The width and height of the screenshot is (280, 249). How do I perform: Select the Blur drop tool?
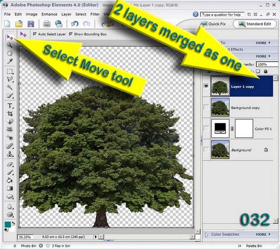[x=10, y=207]
